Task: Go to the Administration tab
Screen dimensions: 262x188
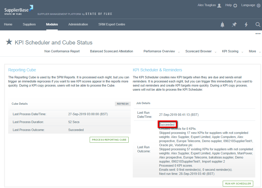Action: 78,25
